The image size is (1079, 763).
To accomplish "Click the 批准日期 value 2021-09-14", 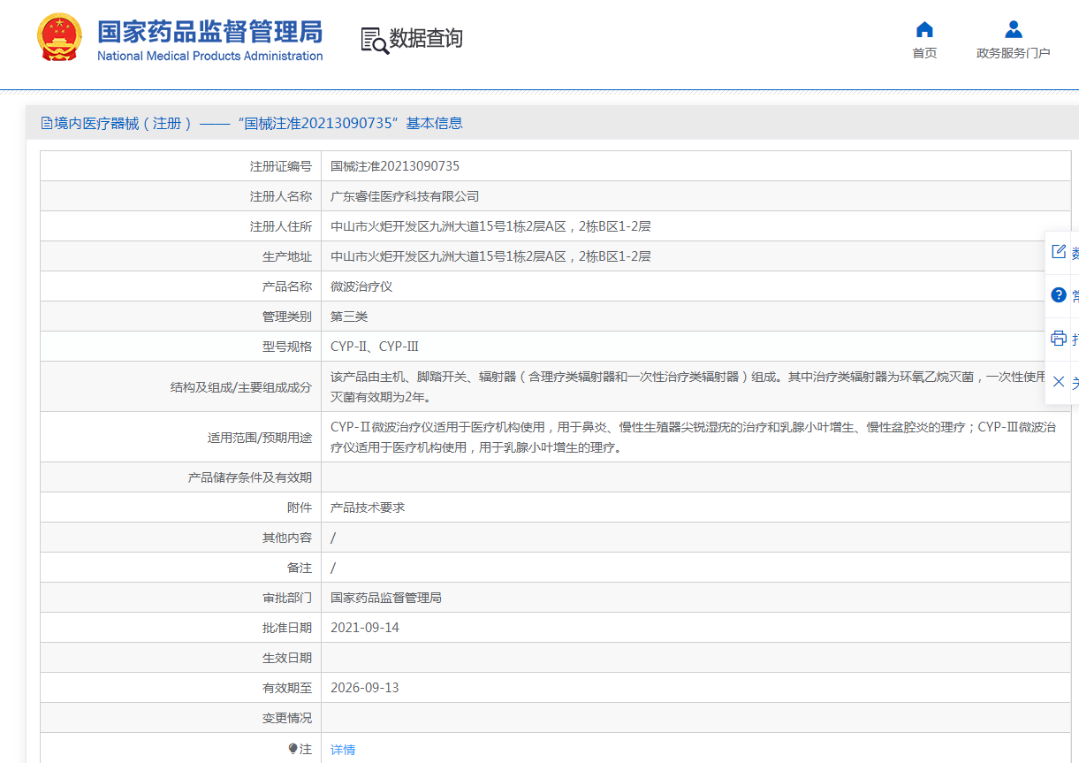I will [x=364, y=628].
